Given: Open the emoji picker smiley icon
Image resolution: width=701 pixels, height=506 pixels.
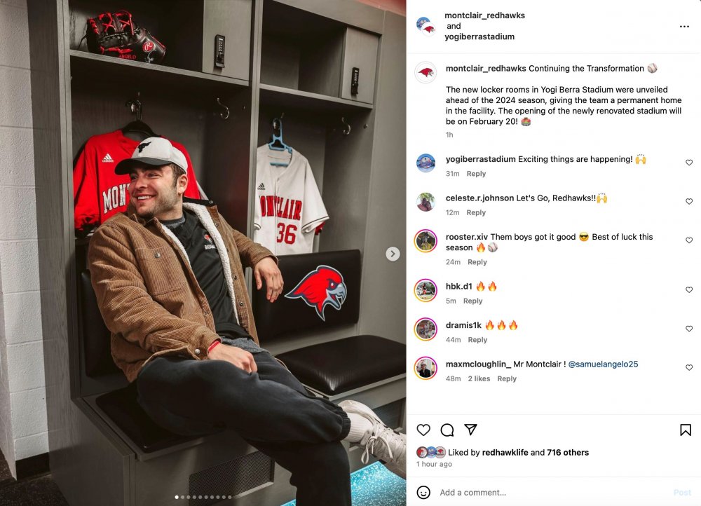Looking at the screenshot, I should (x=423, y=492).
